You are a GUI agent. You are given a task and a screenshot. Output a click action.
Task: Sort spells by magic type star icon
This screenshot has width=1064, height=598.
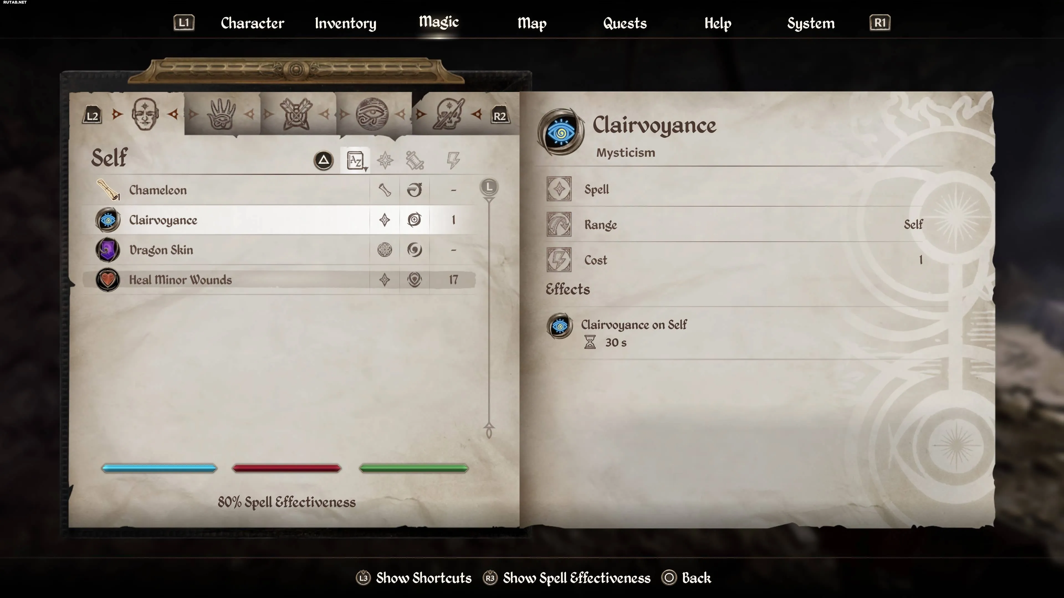[x=385, y=160]
